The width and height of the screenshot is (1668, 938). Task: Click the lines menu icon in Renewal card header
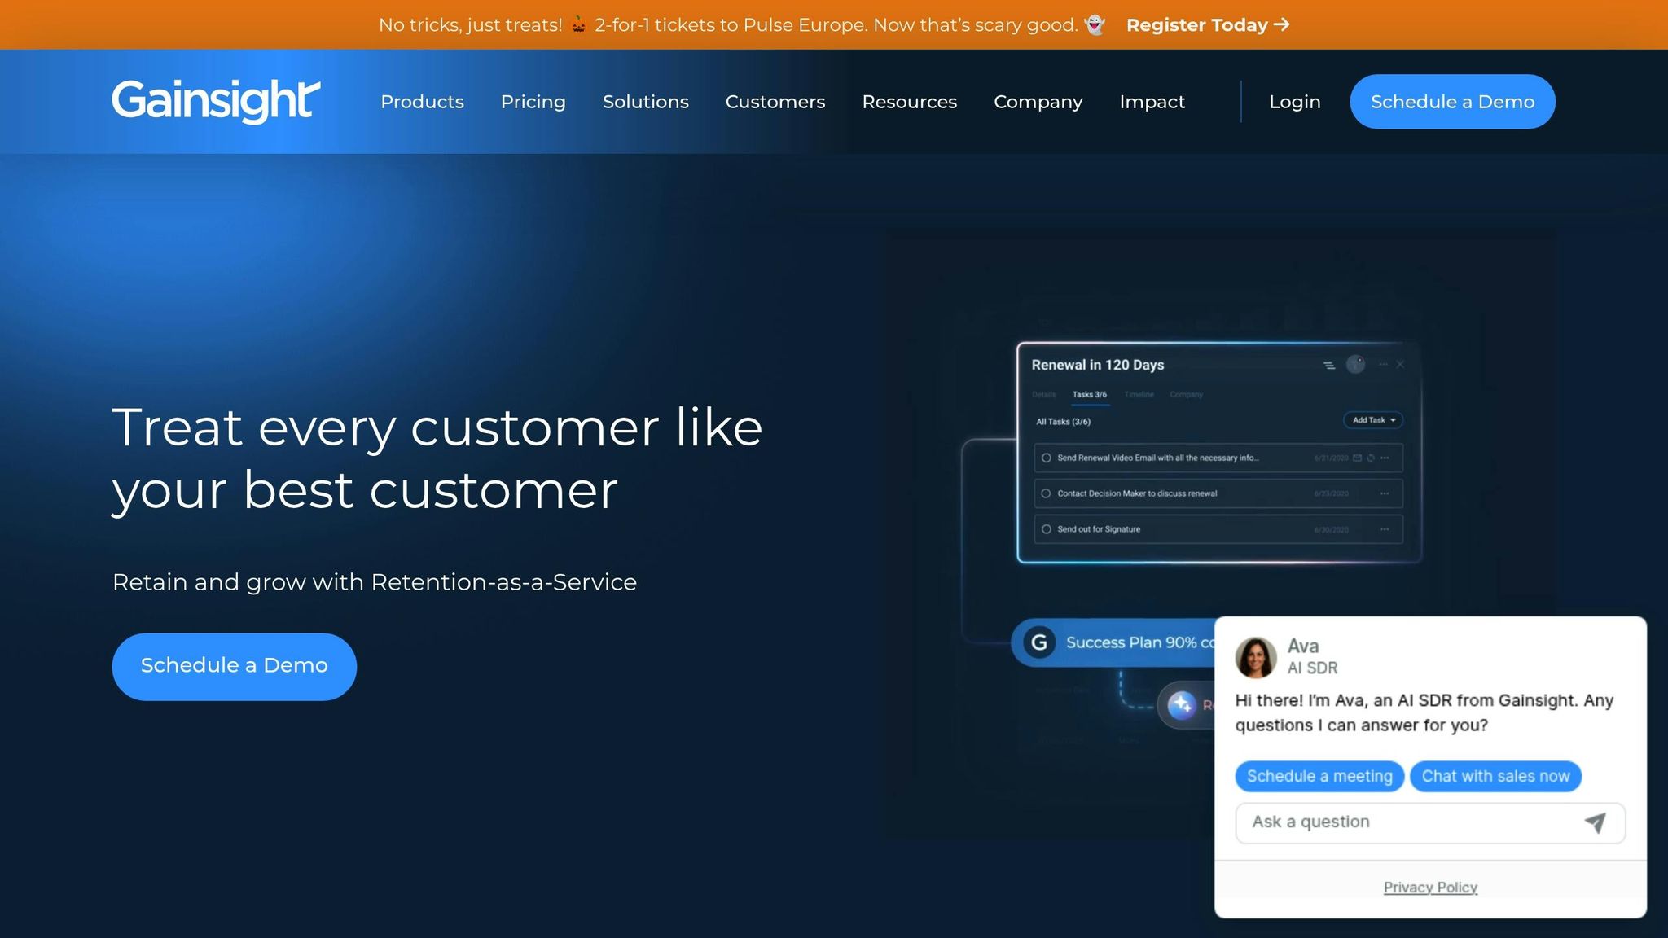coord(1329,366)
